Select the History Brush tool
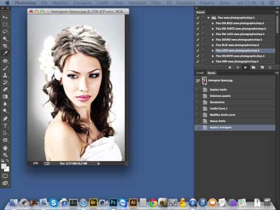The height and width of the screenshot is (210, 280). click(x=5, y=82)
